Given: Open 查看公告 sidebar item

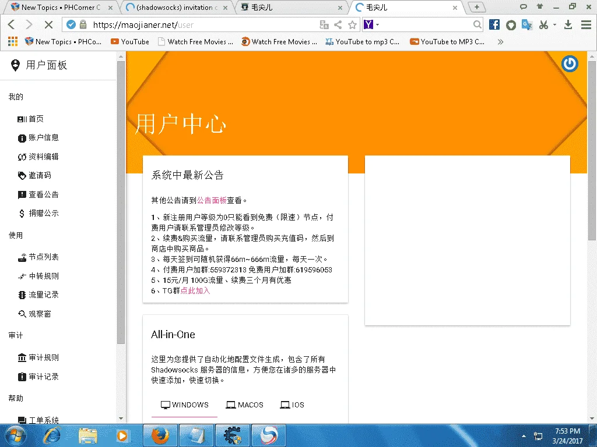Looking at the screenshot, I should click(38, 194).
